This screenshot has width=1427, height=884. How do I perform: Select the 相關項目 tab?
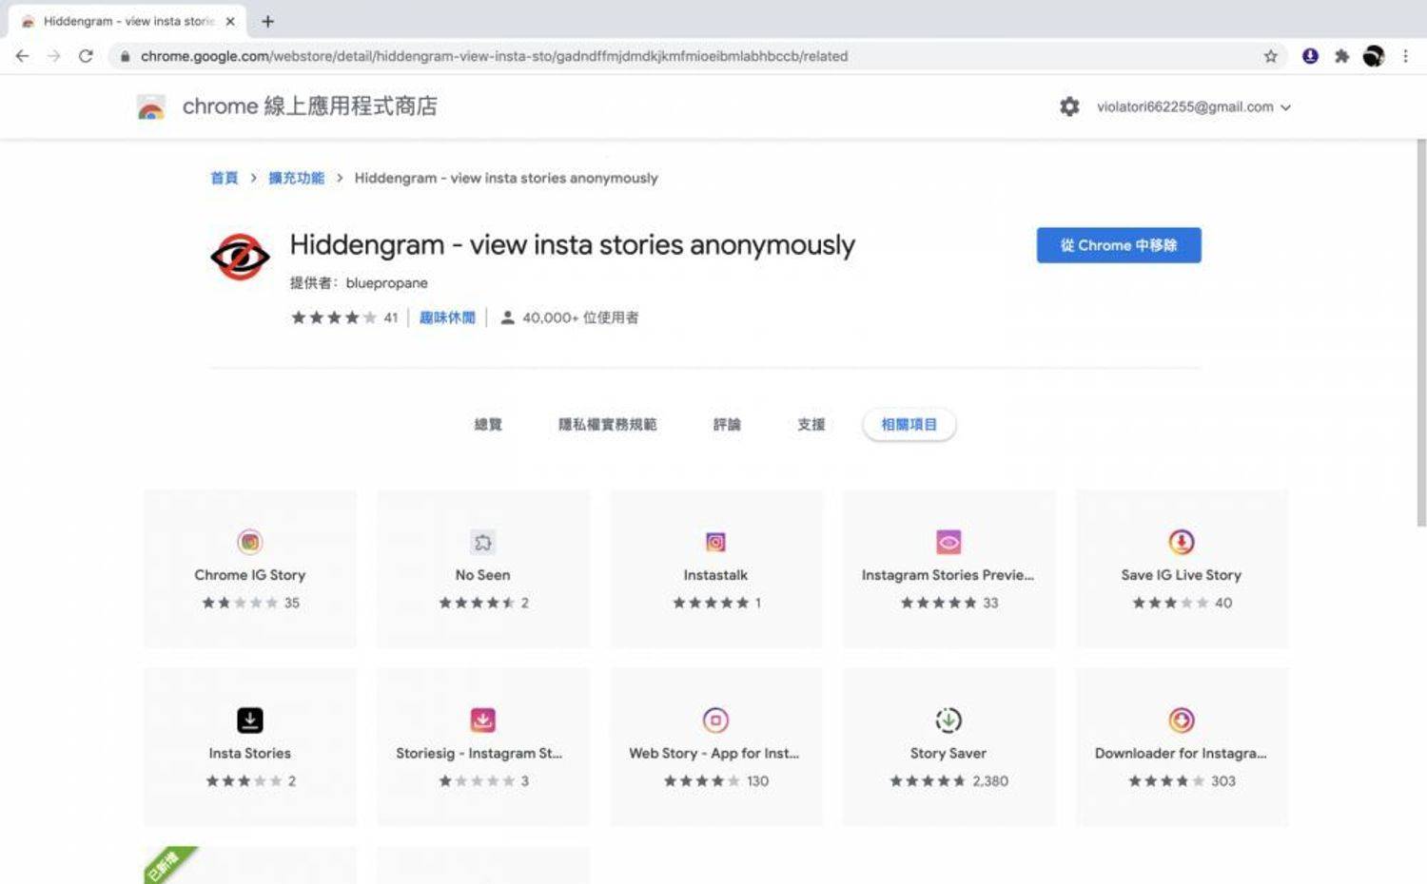909,425
